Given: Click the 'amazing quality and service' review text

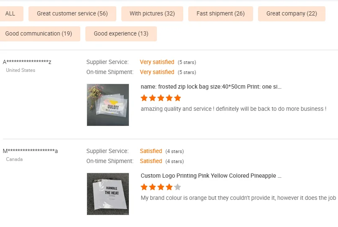Looking at the screenshot, I should coord(233,109).
